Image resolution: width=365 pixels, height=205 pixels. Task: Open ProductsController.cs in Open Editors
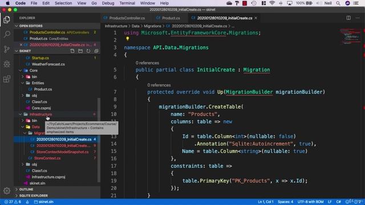(47, 32)
